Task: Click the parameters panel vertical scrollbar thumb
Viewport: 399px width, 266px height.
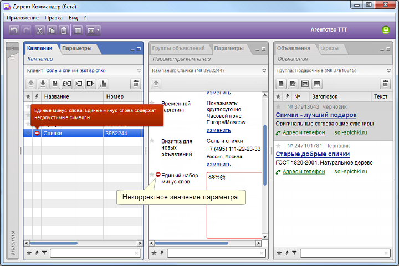Action: click(265, 155)
